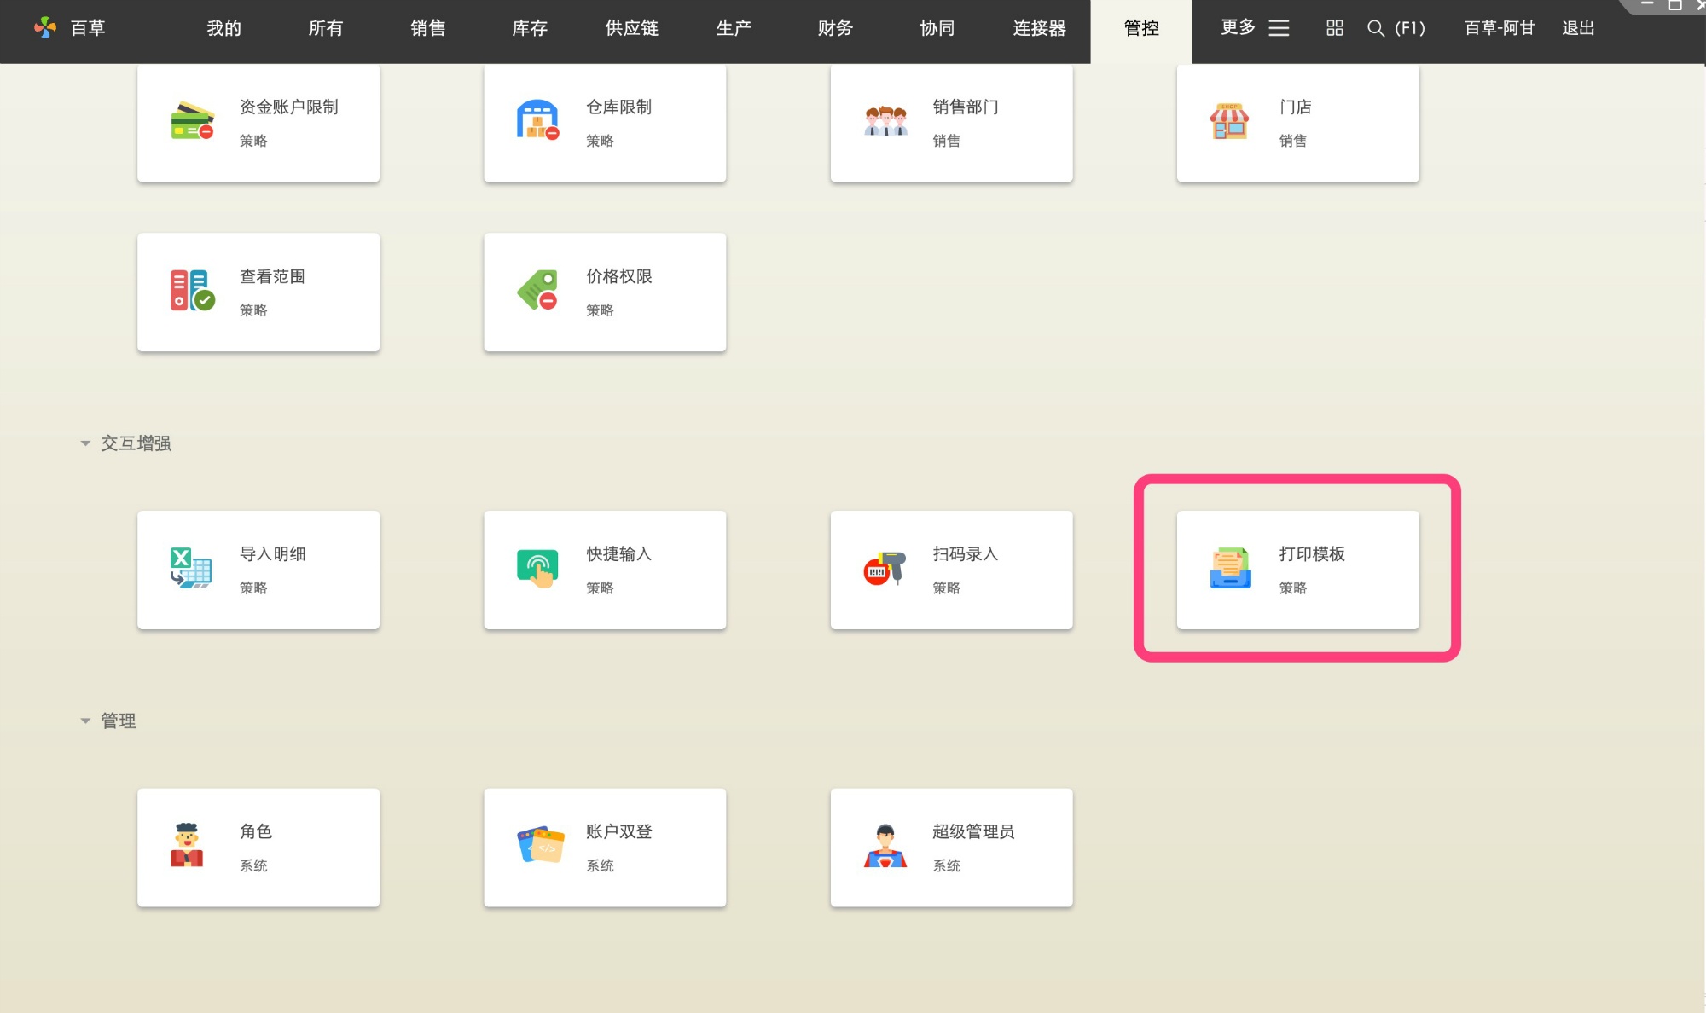
Task: Open the 销售 tab
Action: point(428,28)
